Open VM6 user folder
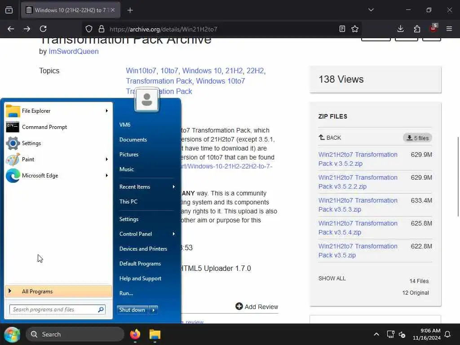Screen dimensions: 460x345 coord(125,125)
